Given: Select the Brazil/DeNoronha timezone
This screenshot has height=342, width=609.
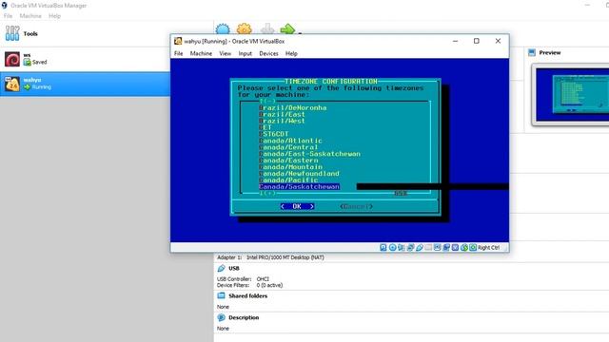Looking at the screenshot, I should (293, 107).
